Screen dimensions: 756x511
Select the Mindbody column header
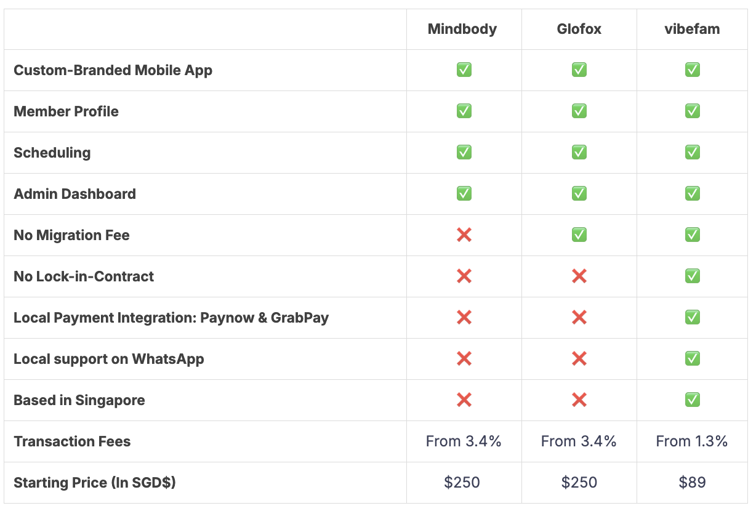click(462, 30)
